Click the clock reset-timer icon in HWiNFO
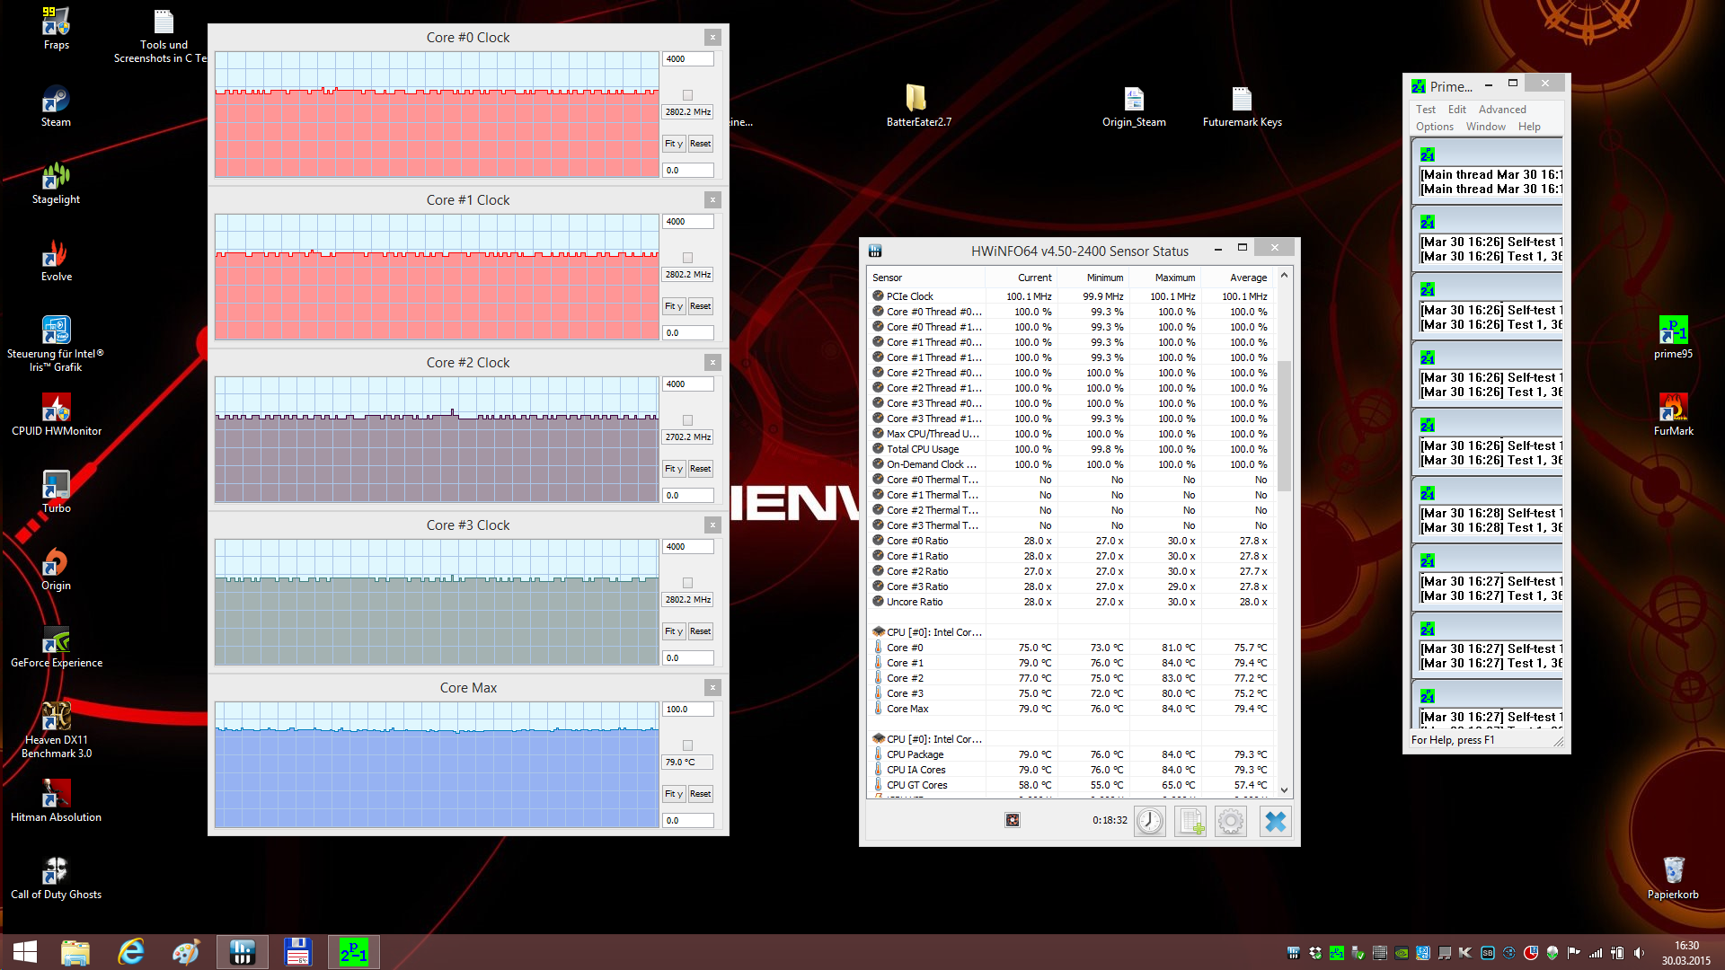This screenshot has height=970, width=1725. [x=1150, y=821]
